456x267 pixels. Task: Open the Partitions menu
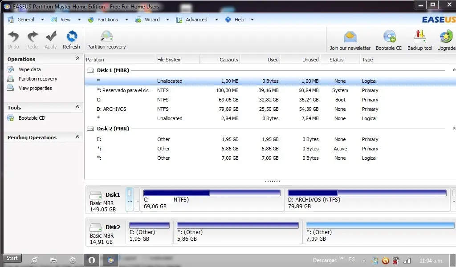click(x=108, y=20)
